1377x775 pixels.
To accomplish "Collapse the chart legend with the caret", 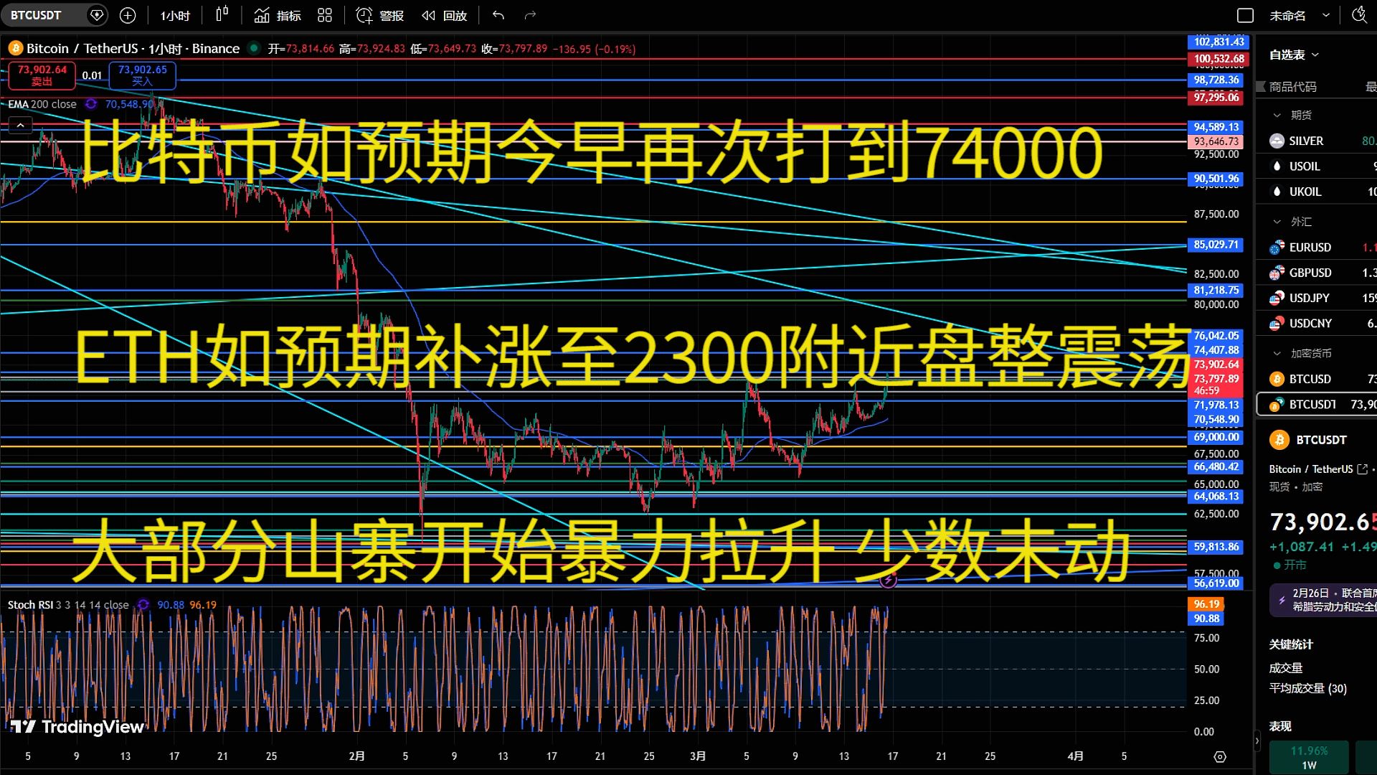I will 20,125.
